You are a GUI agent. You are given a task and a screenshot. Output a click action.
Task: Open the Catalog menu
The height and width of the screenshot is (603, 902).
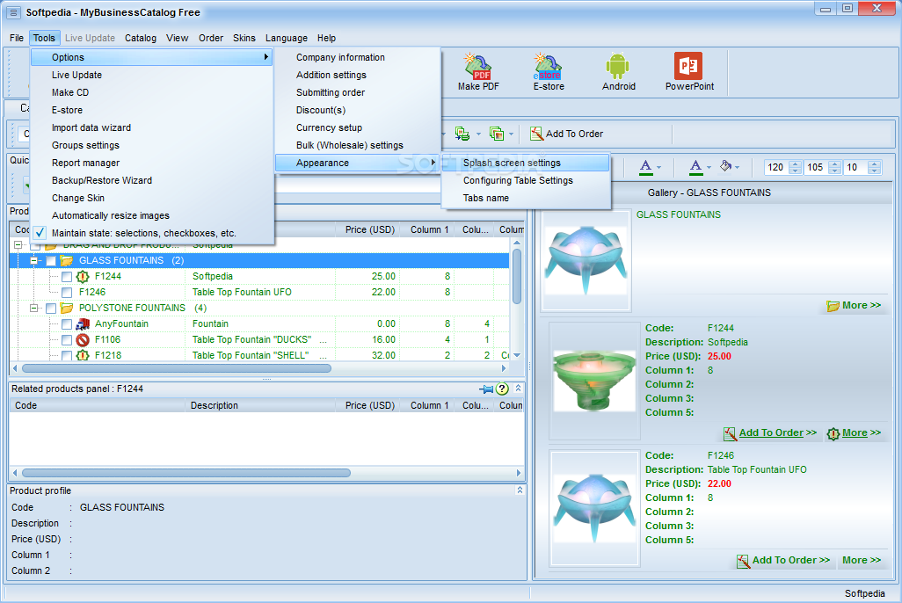click(141, 38)
